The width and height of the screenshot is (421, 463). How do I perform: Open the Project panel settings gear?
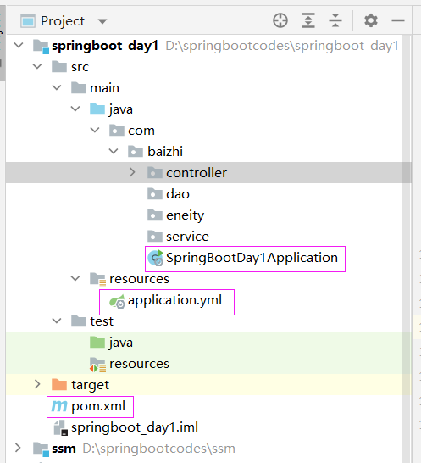[371, 20]
